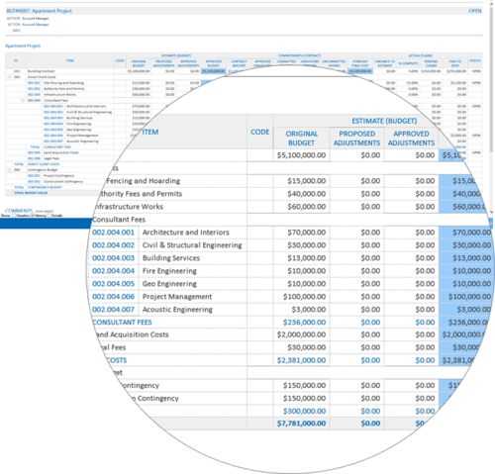
Task: Click the magnified ITEM column header
Action: pyautogui.click(x=150, y=132)
